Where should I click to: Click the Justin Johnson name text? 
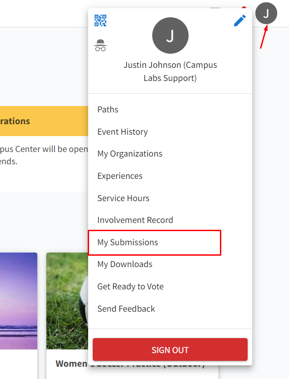pyautogui.click(x=170, y=71)
